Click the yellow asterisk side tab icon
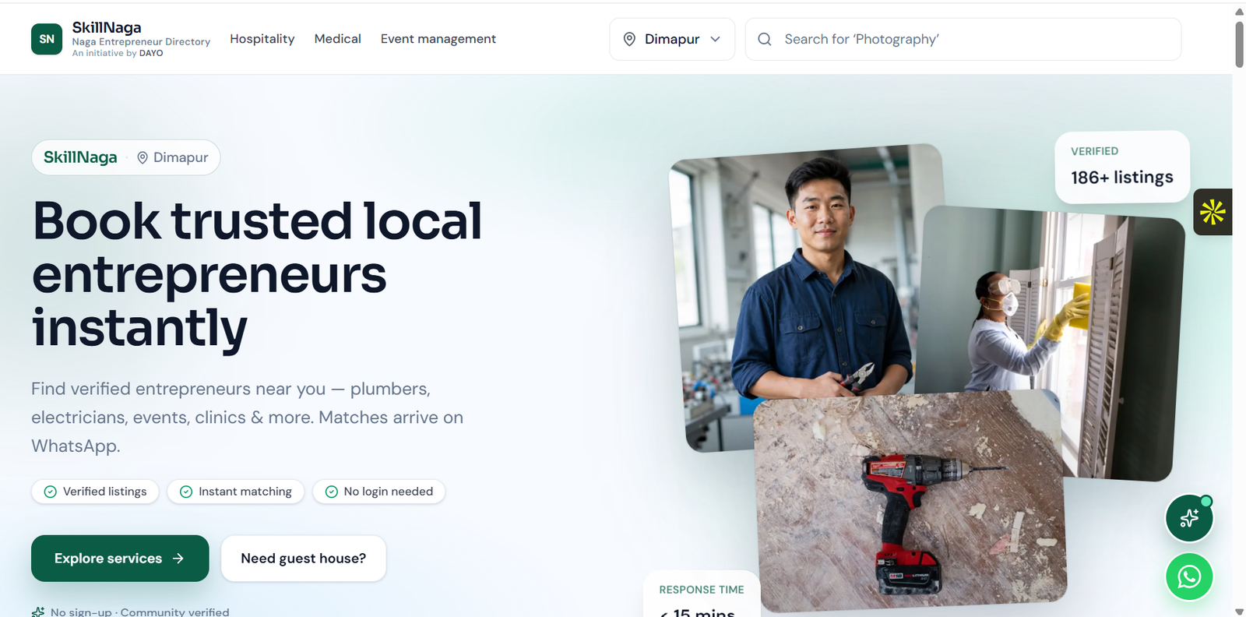 pos(1213,212)
